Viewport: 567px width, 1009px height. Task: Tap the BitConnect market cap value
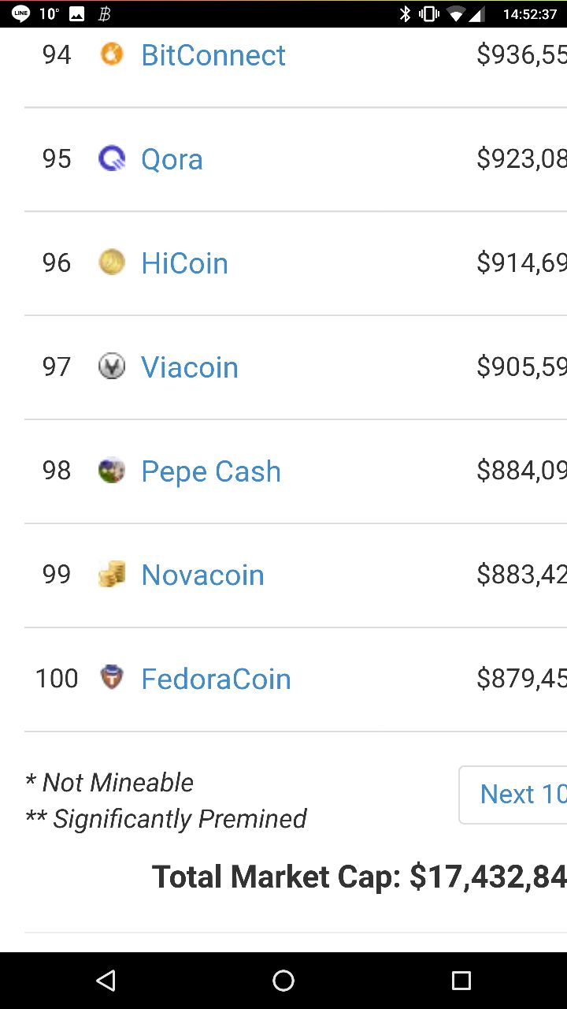pos(521,55)
